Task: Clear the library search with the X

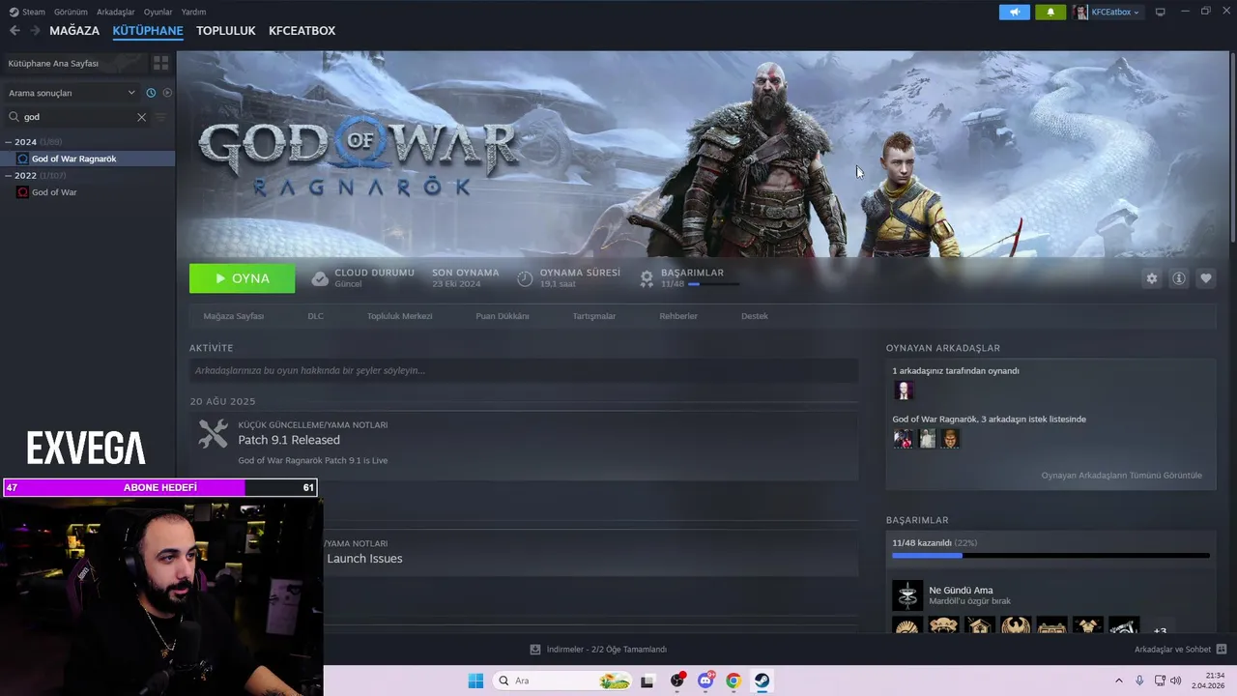Action: click(141, 117)
